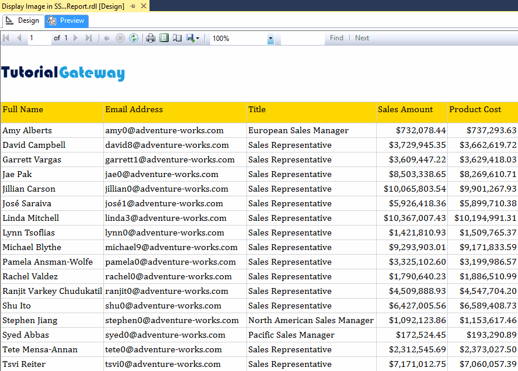Open Page Setup from toolbar

[177, 38]
